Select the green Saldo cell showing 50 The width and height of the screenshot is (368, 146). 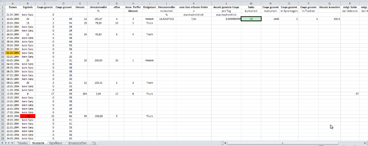point(251,19)
